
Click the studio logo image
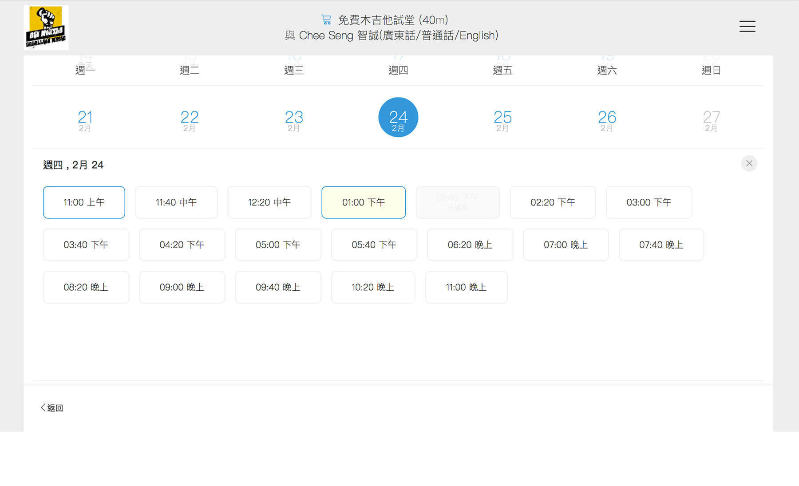click(x=46, y=28)
